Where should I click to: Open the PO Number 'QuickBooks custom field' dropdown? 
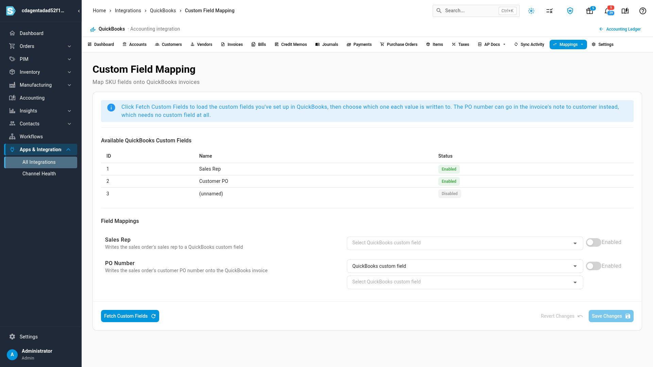pos(465,266)
